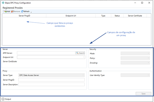Open the User Identity Type dropdown
This screenshot has width=154, height=102.
tap(135, 75)
